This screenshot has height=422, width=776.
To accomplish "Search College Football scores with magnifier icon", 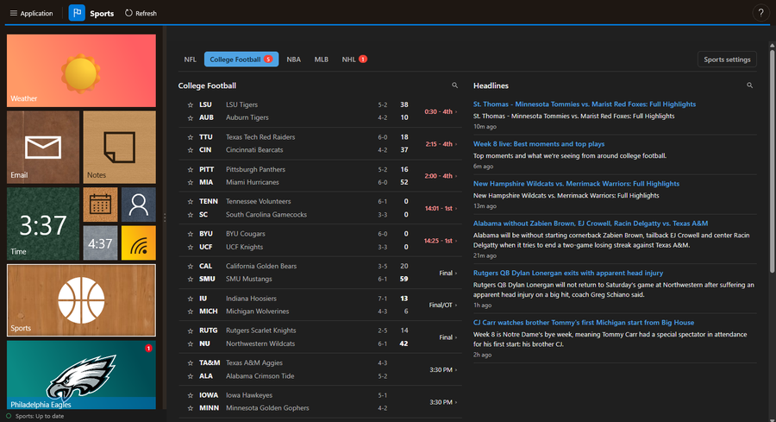I will (454, 85).
